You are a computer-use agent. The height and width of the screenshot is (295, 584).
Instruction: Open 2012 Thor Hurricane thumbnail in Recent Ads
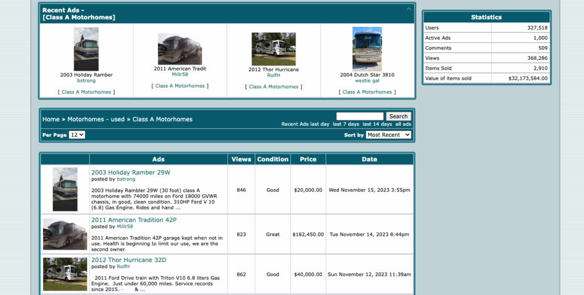(x=273, y=49)
